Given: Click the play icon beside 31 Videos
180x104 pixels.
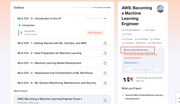Looking at the screenshot, I should pos(151,39).
